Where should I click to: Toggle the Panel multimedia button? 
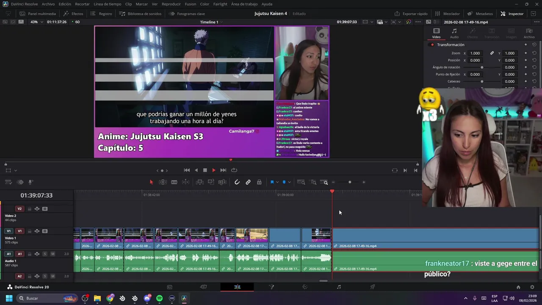click(x=38, y=14)
